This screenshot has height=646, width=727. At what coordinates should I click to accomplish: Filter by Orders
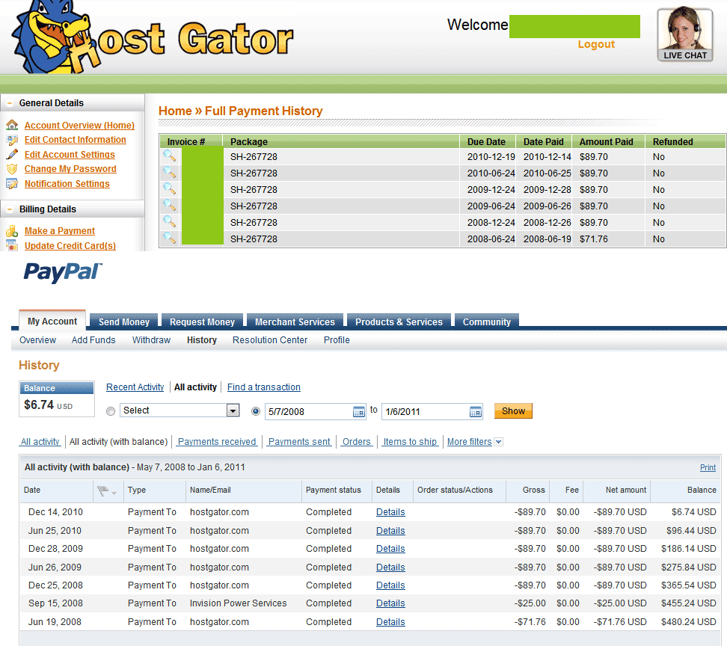[x=356, y=442]
